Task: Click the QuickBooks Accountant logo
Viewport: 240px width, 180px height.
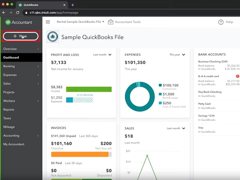Action: point(19,22)
